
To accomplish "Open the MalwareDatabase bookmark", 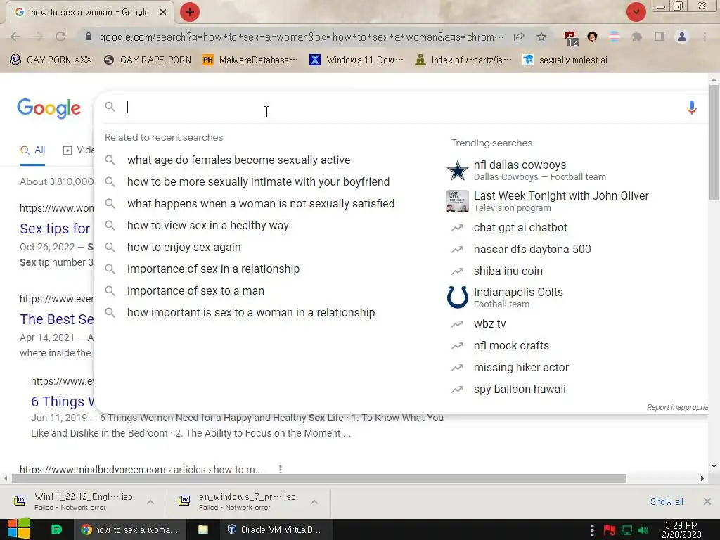I will coord(250,60).
